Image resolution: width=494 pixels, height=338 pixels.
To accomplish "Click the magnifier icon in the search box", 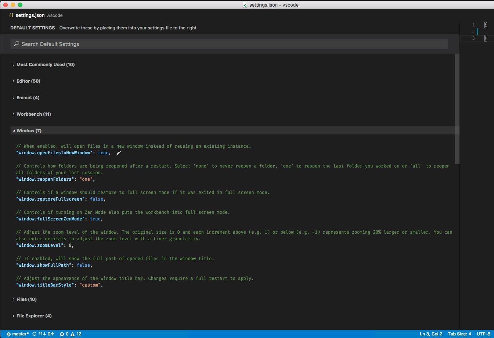I will pos(17,44).
